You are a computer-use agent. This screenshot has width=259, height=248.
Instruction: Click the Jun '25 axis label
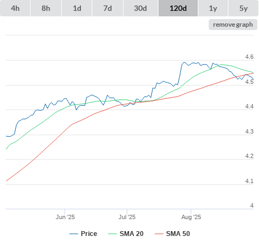click(65, 217)
